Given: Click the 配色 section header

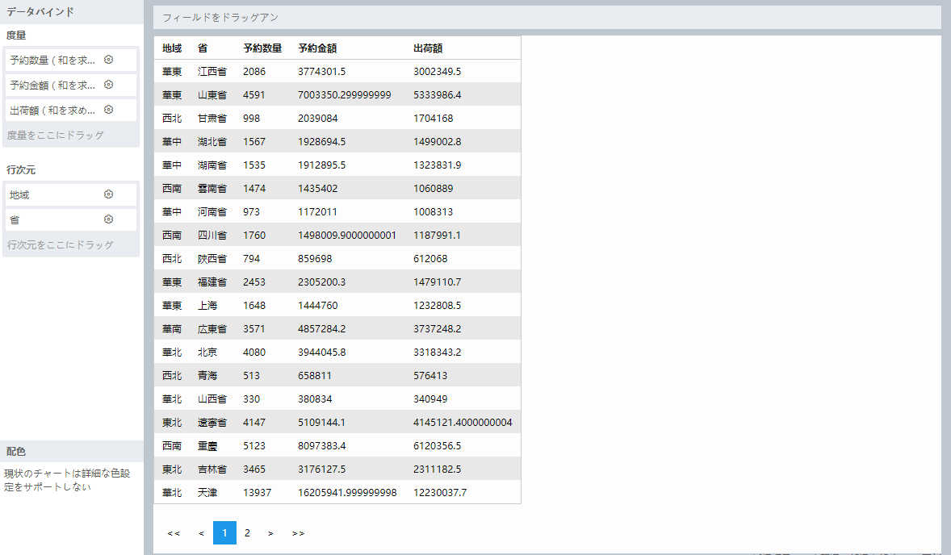Looking at the screenshot, I should 72,452.
